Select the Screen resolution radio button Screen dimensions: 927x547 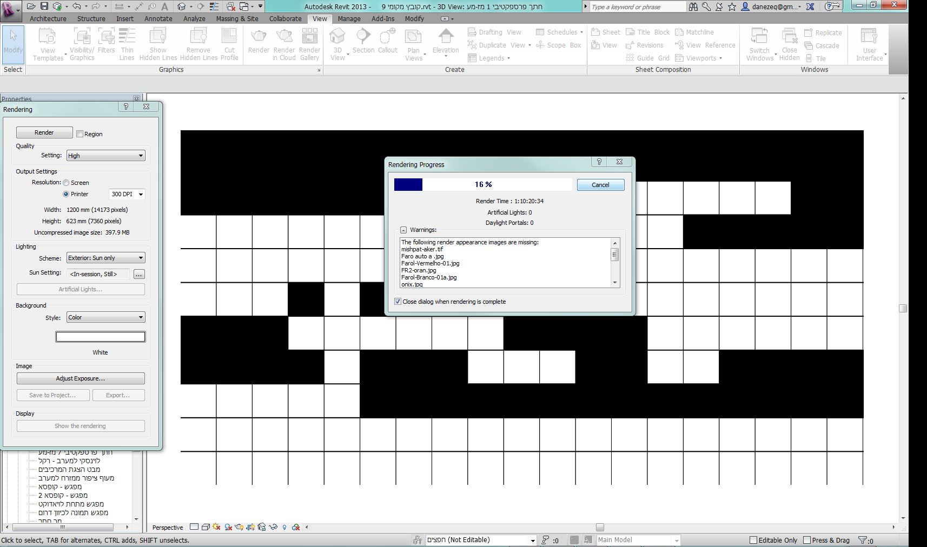point(66,183)
